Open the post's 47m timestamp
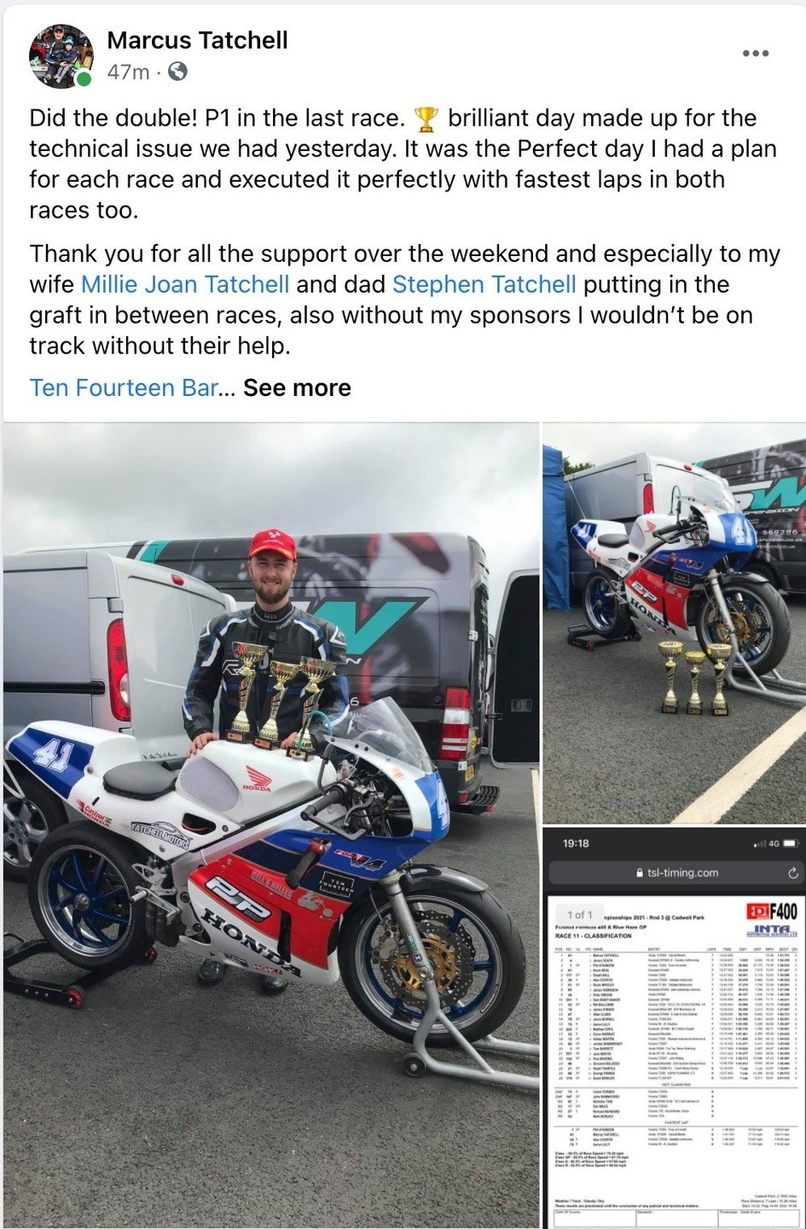This screenshot has height=1229, width=806. pyautogui.click(x=128, y=73)
